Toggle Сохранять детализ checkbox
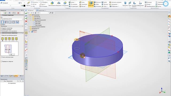Viewport: 171px width, 96px height. coord(1,30)
